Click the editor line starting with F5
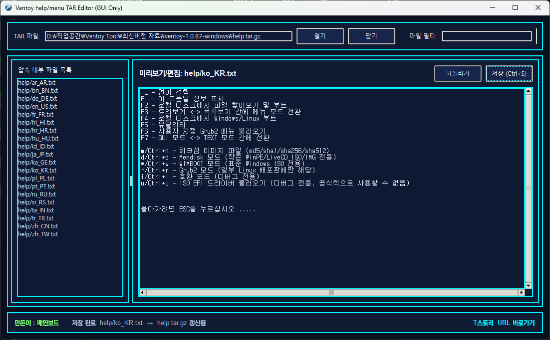550x340 pixels. coord(163,125)
